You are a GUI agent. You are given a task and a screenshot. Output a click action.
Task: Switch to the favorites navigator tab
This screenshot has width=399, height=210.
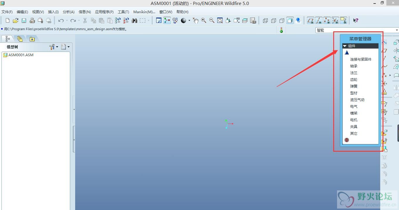point(32,39)
